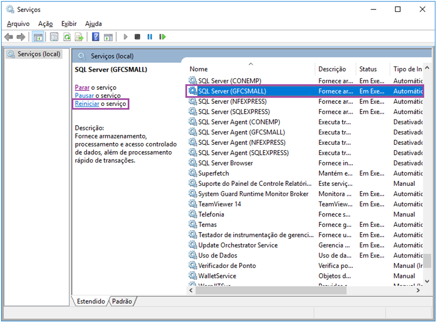Close the Serviços window
This screenshot has height=323, width=436.
coord(423,9)
